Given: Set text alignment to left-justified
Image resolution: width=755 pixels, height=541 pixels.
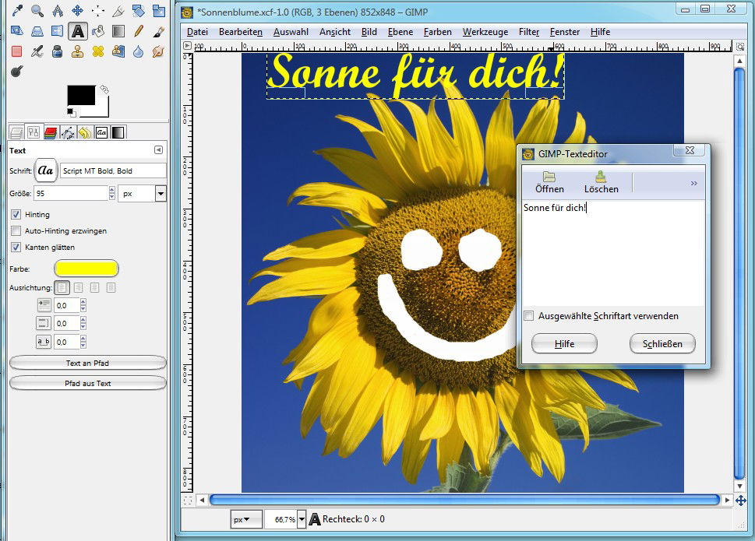Looking at the screenshot, I should 62,287.
